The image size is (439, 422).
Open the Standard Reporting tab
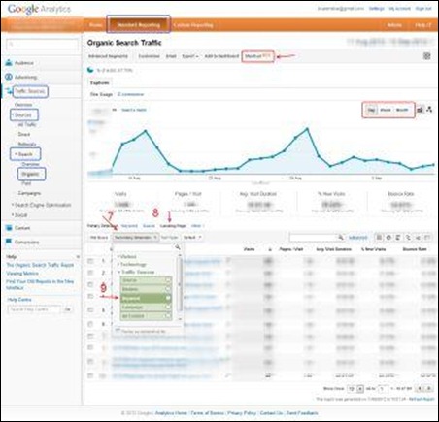click(138, 25)
